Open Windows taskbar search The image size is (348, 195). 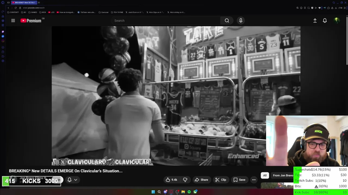159,192
